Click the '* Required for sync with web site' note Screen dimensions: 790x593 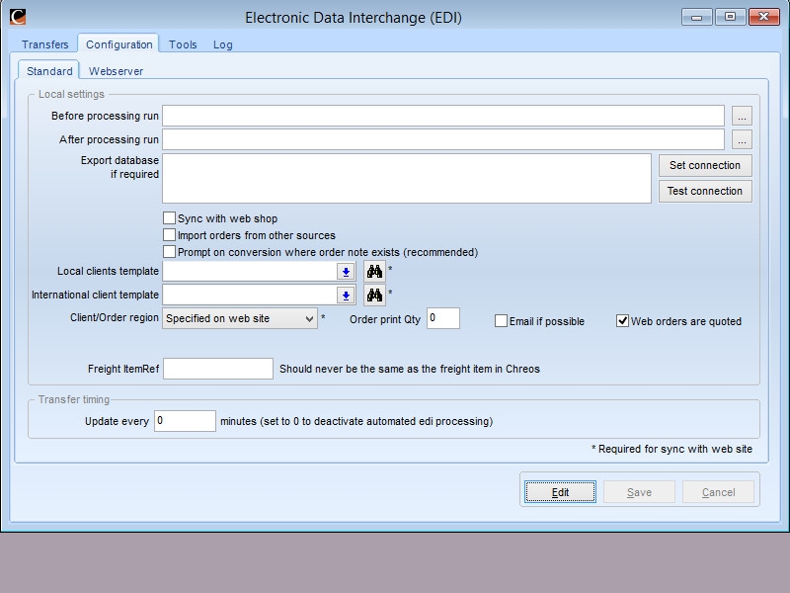click(x=672, y=449)
